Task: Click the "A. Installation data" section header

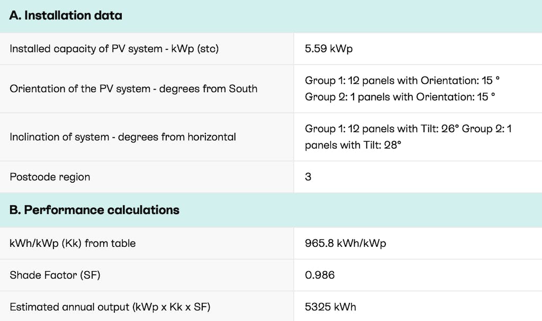Action: click(66, 16)
